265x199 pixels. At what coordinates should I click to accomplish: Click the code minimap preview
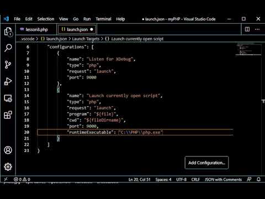248,49
